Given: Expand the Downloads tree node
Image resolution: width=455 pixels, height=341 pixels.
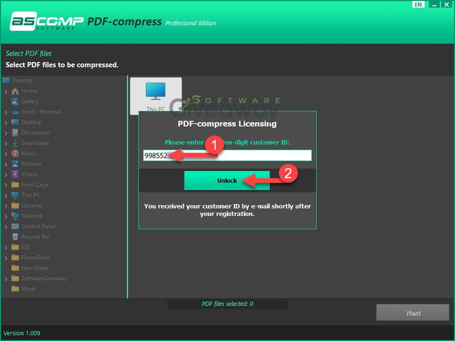Looking at the screenshot, I should (x=6, y=143).
